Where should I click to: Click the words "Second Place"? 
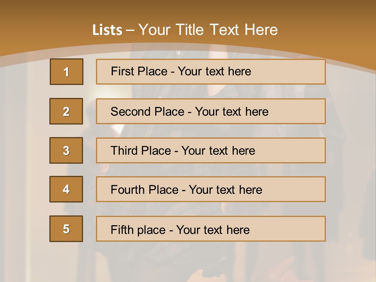pyautogui.click(x=147, y=112)
